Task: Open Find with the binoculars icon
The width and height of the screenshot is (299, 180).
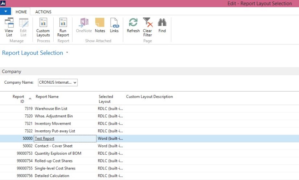Action: 162,25
